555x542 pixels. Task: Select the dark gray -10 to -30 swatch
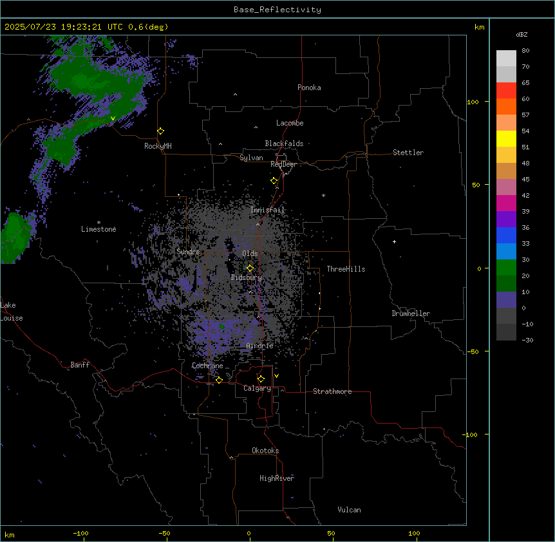(506, 332)
